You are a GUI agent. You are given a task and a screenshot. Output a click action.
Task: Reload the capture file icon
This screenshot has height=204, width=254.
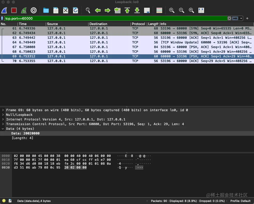[76, 10]
